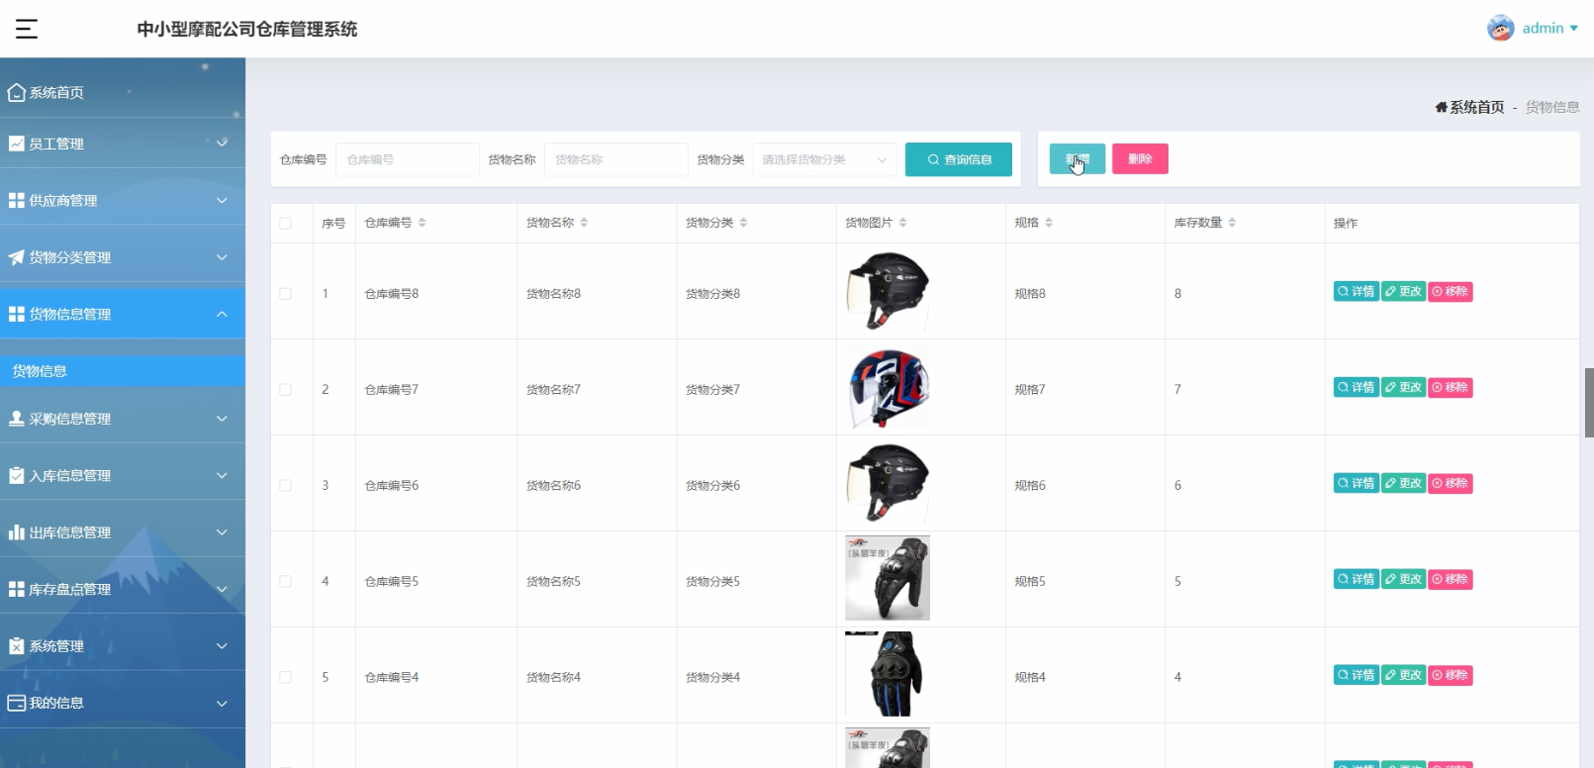Click 详情 for 仓库编号5 row

click(1357, 579)
